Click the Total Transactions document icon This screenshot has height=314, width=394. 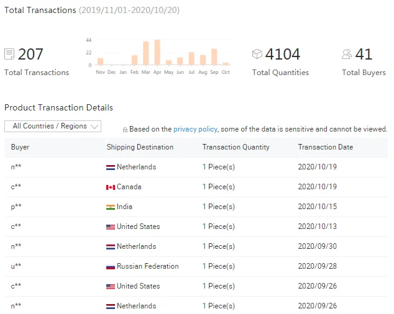coord(9,55)
